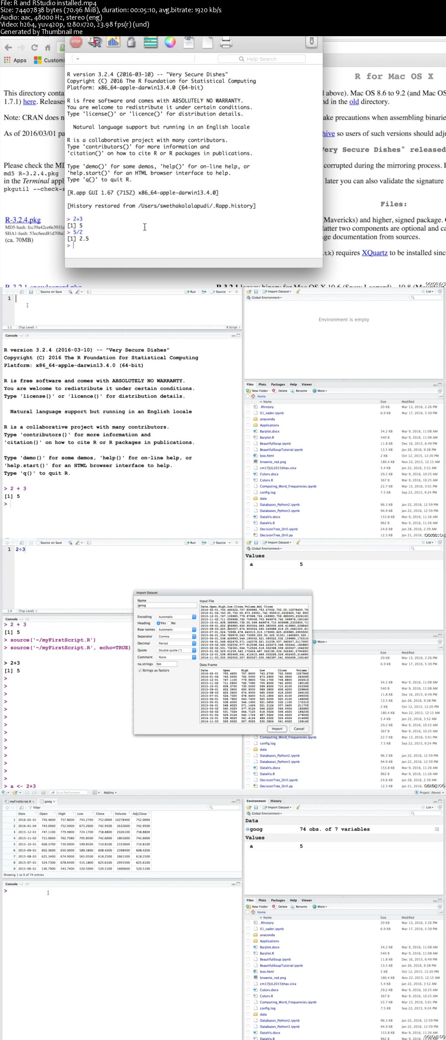Open the Comment None dropdown
Screen dimensions: 446x1040
click(x=176, y=657)
